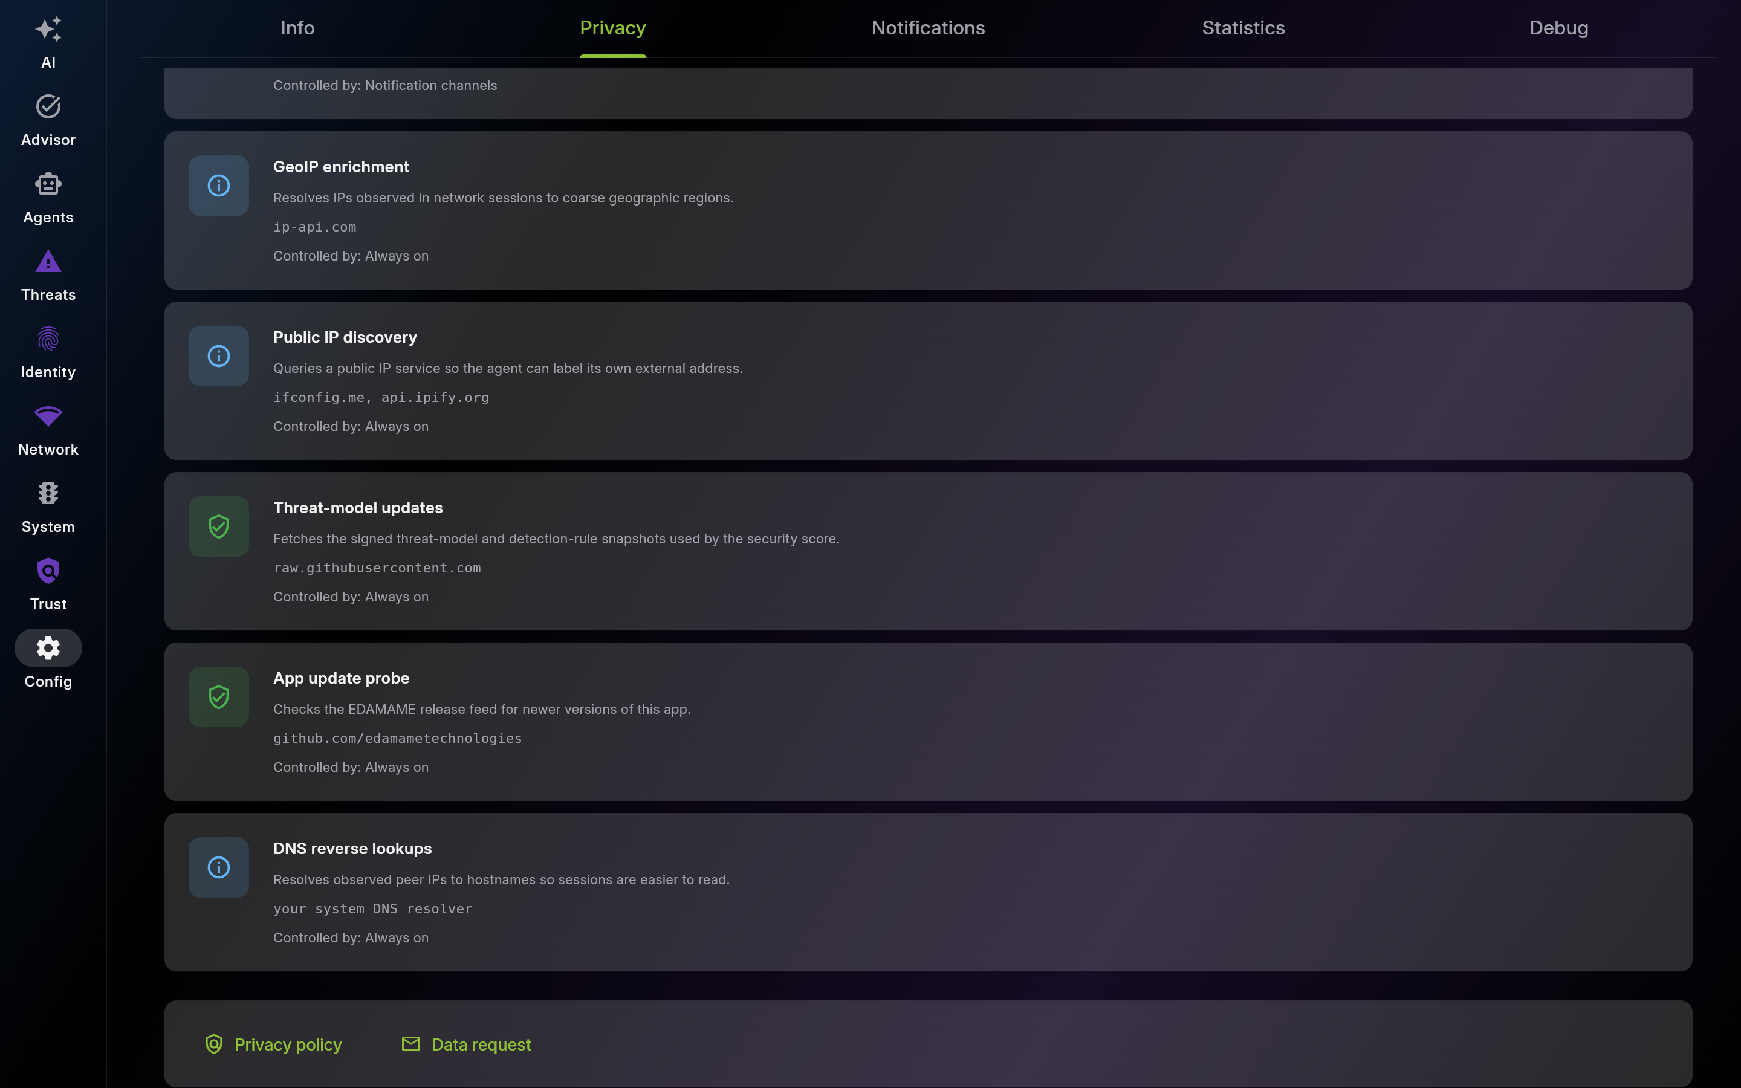Click 'Controlled by: Always on' under Threat-model updates
Image resolution: width=1741 pixels, height=1088 pixels.
coord(351,597)
